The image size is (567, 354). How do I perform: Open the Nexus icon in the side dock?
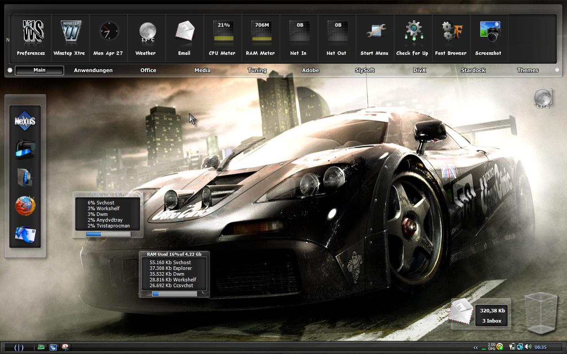point(25,121)
